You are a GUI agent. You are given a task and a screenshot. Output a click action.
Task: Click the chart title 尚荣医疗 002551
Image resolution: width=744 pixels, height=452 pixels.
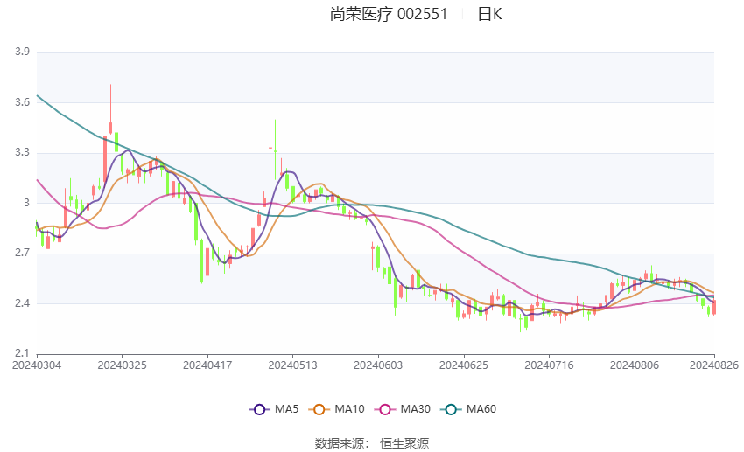389,14
